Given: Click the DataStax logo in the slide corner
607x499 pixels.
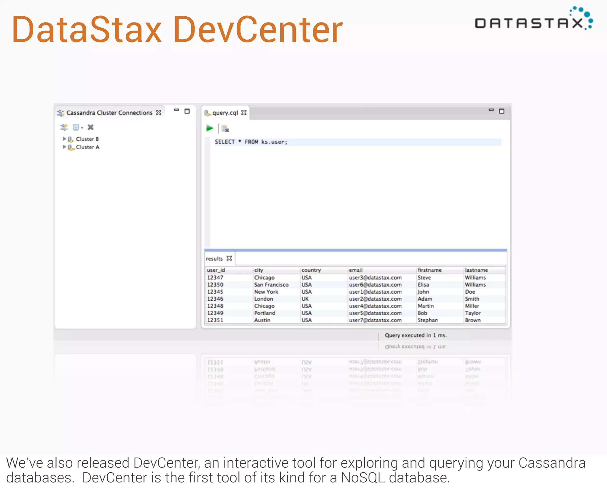Looking at the screenshot, I should pos(534,18).
